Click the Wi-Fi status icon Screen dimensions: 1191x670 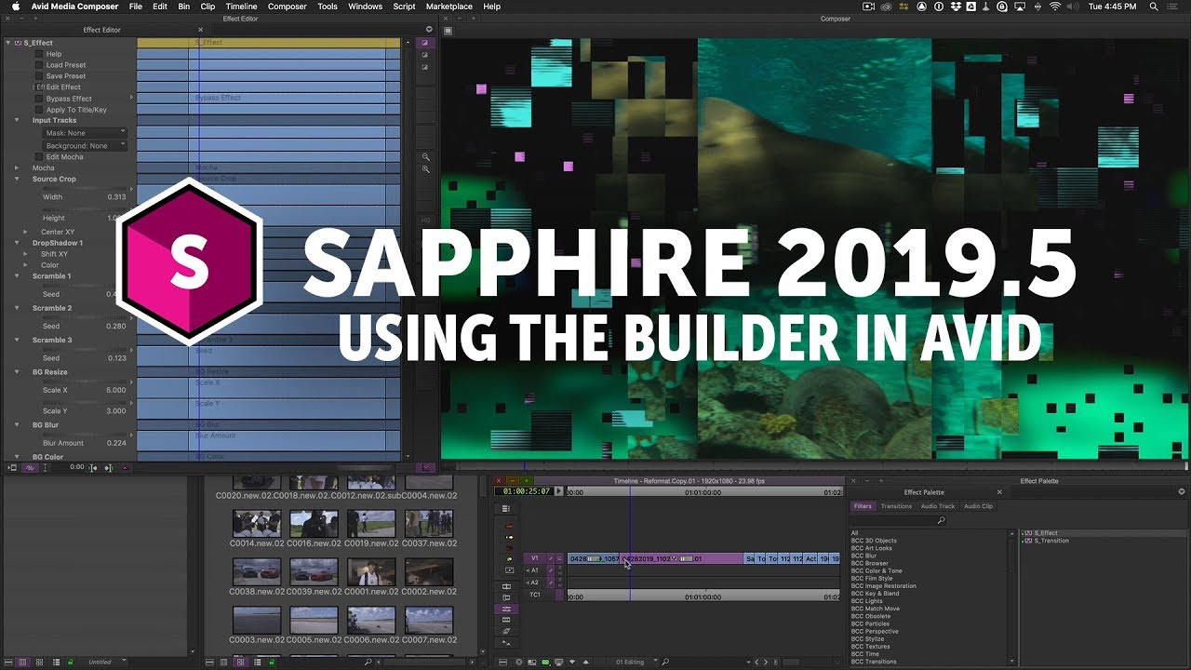(1055, 7)
